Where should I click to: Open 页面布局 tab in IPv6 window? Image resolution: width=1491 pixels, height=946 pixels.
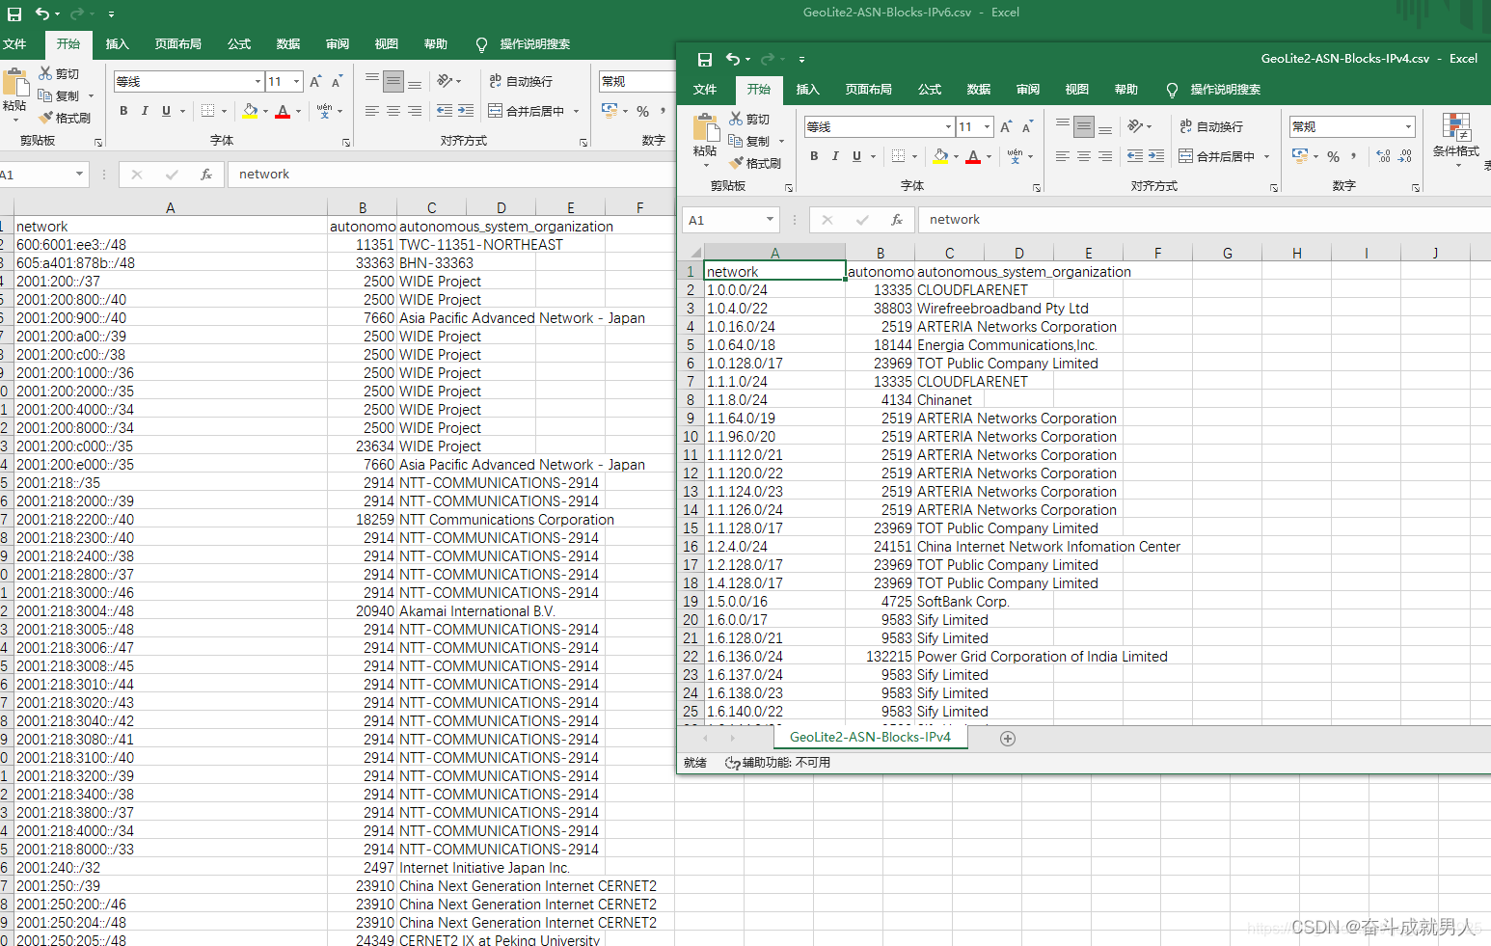coord(178,44)
